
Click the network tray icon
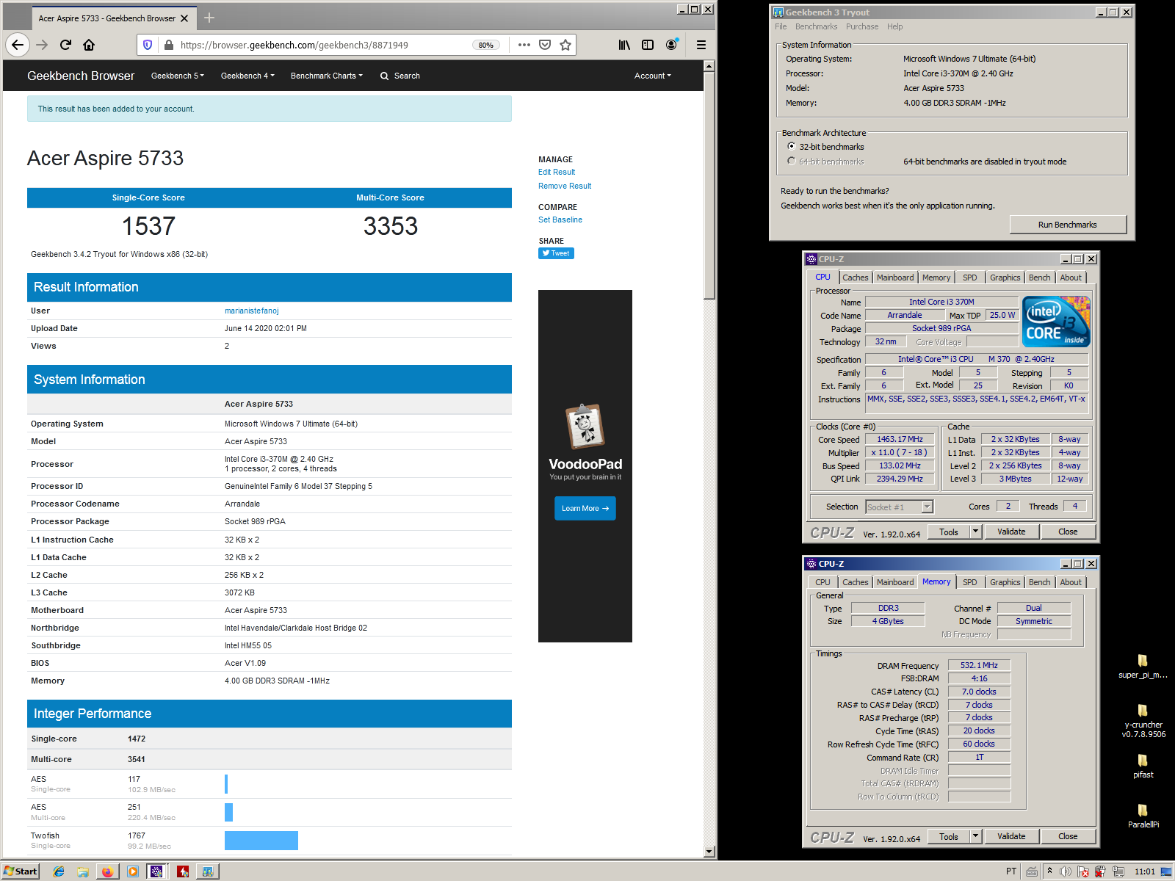[1118, 871]
